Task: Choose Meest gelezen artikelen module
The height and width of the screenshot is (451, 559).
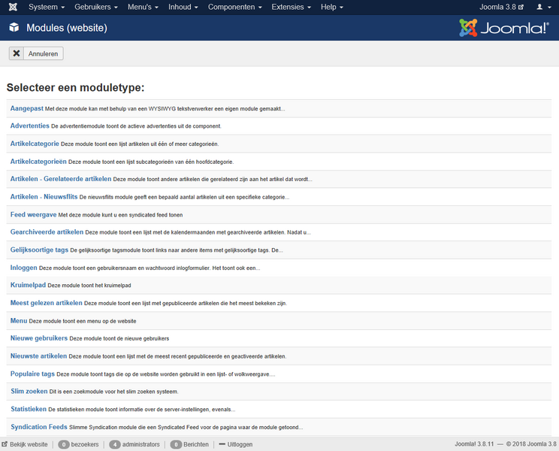Action: click(47, 303)
